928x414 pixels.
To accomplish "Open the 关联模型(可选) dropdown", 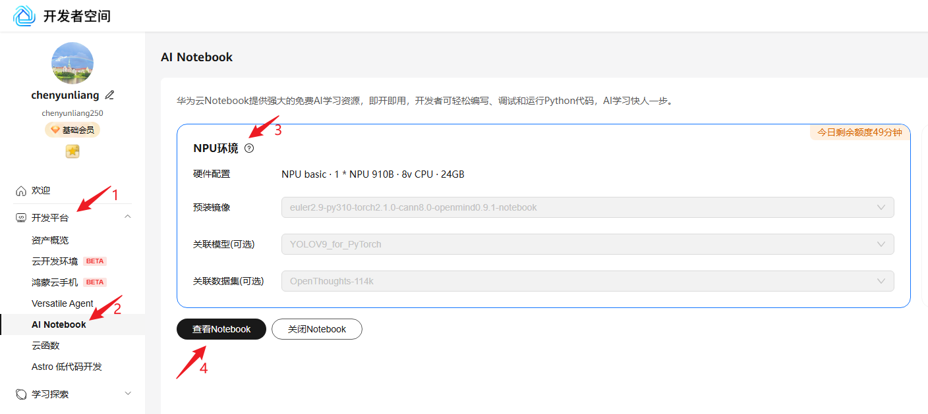I will click(587, 244).
